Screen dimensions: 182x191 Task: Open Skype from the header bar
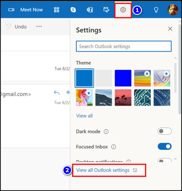73,10
